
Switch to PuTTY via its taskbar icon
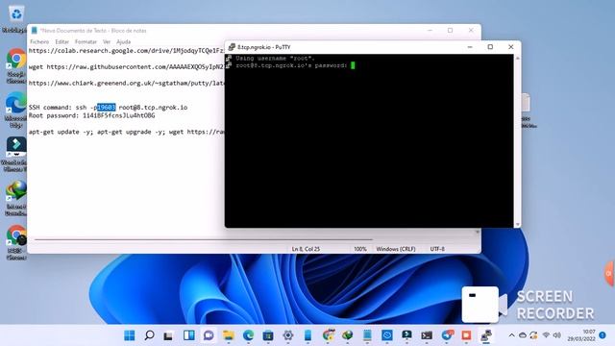click(486, 335)
